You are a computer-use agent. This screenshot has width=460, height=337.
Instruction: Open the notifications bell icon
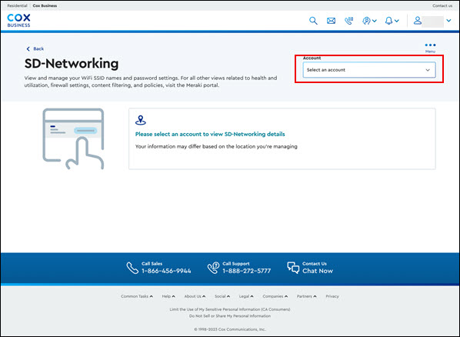(388, 21)
